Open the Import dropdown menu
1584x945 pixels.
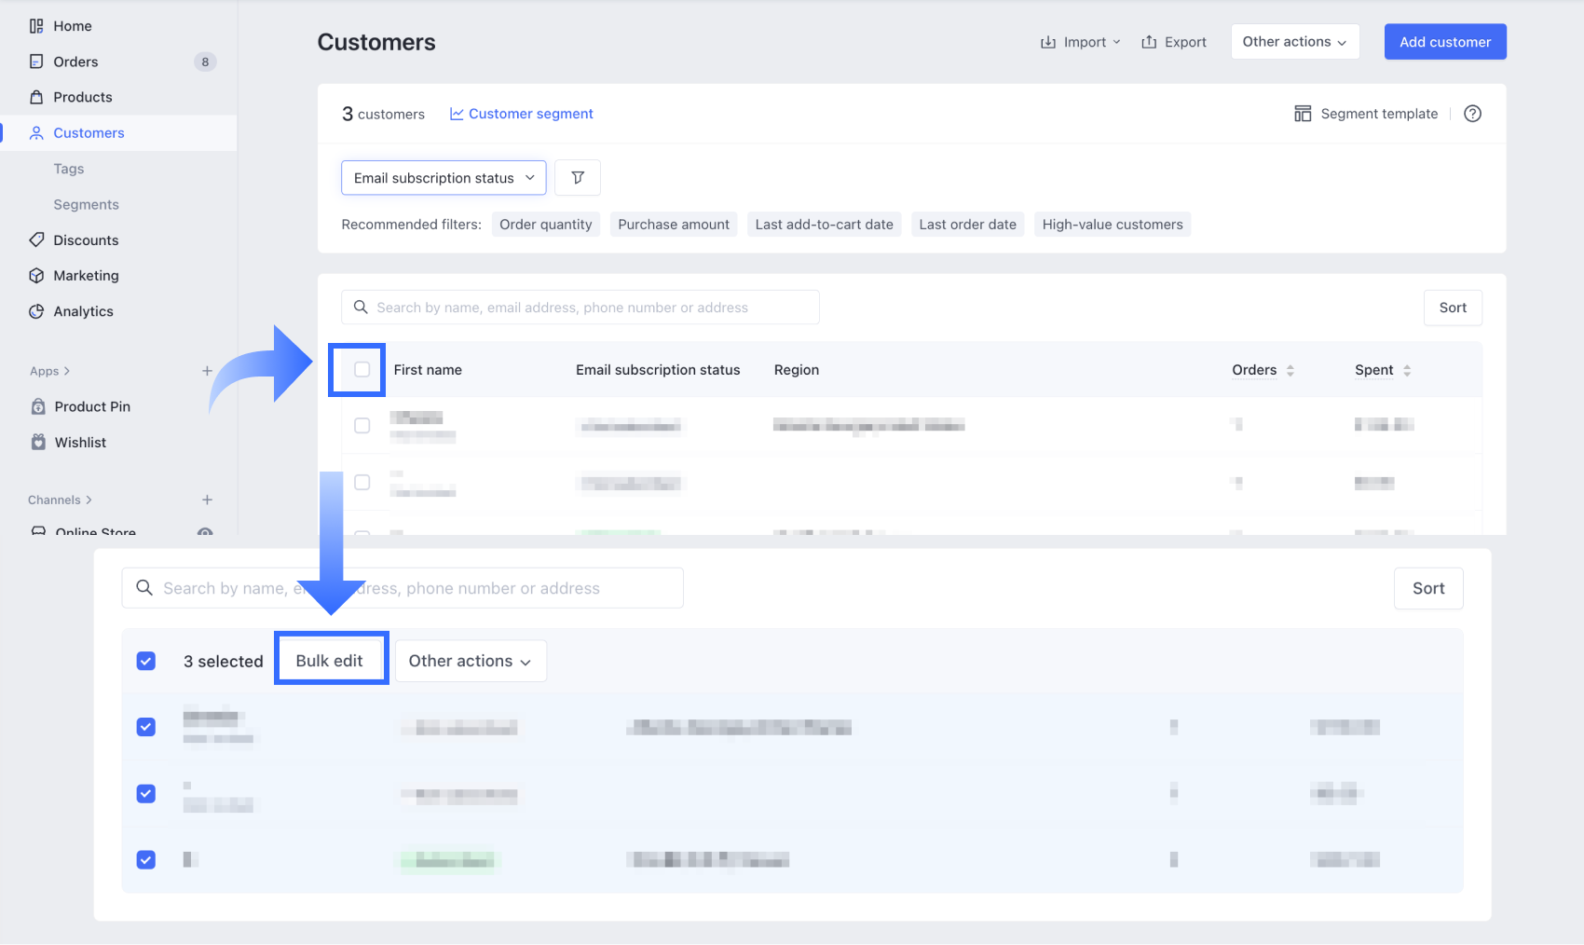[1081, 42]
